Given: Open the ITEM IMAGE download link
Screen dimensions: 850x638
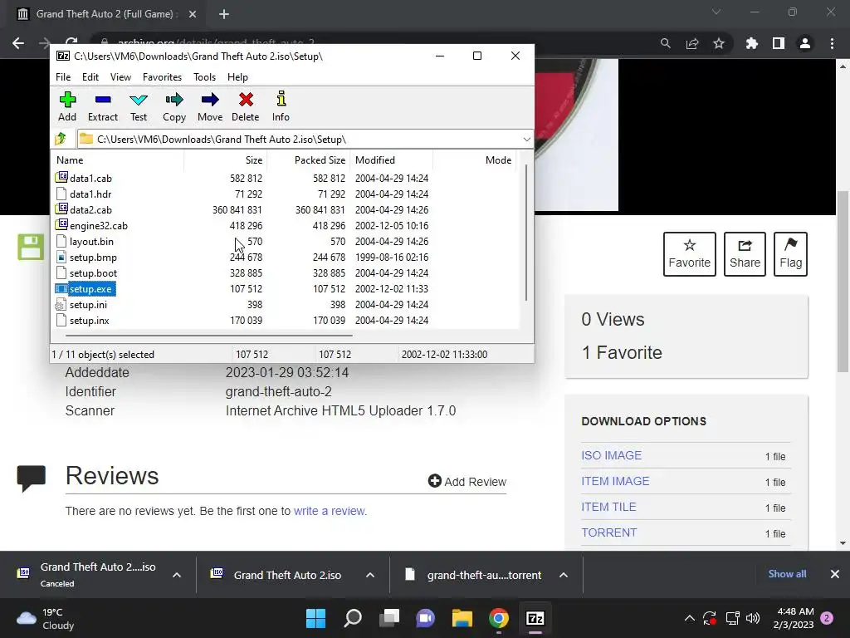Looking at the screenshot, I should (x=615, y=481).
